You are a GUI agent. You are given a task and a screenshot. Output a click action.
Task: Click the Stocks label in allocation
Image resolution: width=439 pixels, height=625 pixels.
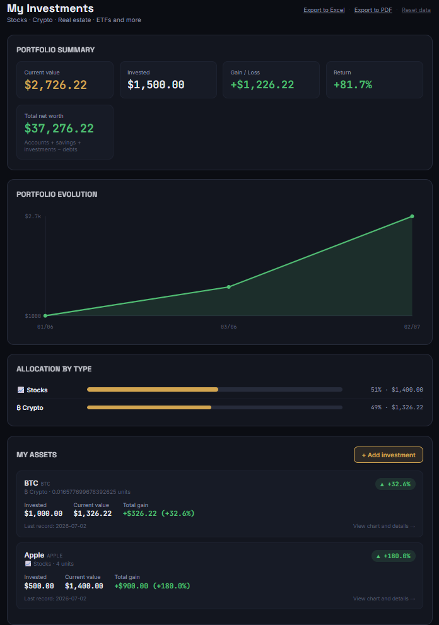click(37, 390)
